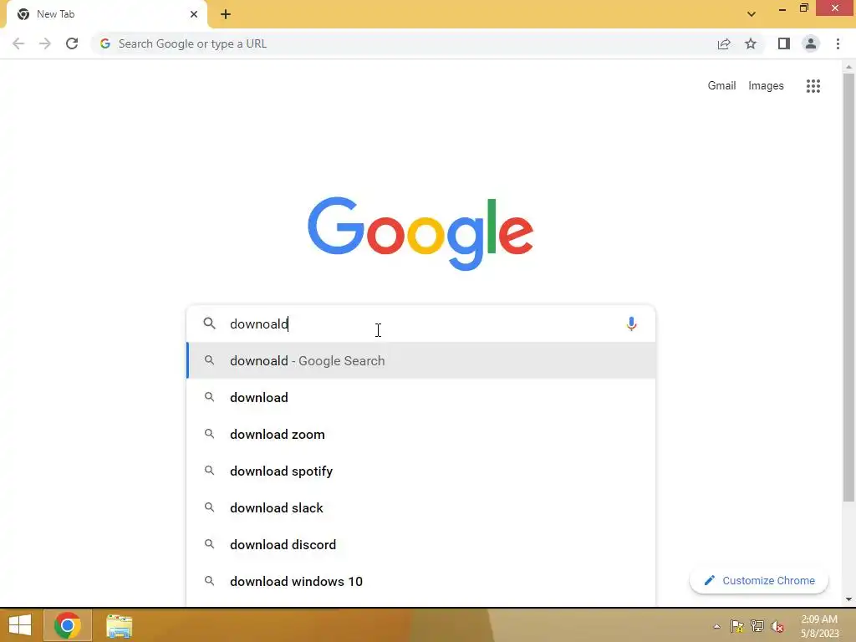Open the Chrome three-dot menu
The height and width of the screenshot is (642, 856).
838,43
